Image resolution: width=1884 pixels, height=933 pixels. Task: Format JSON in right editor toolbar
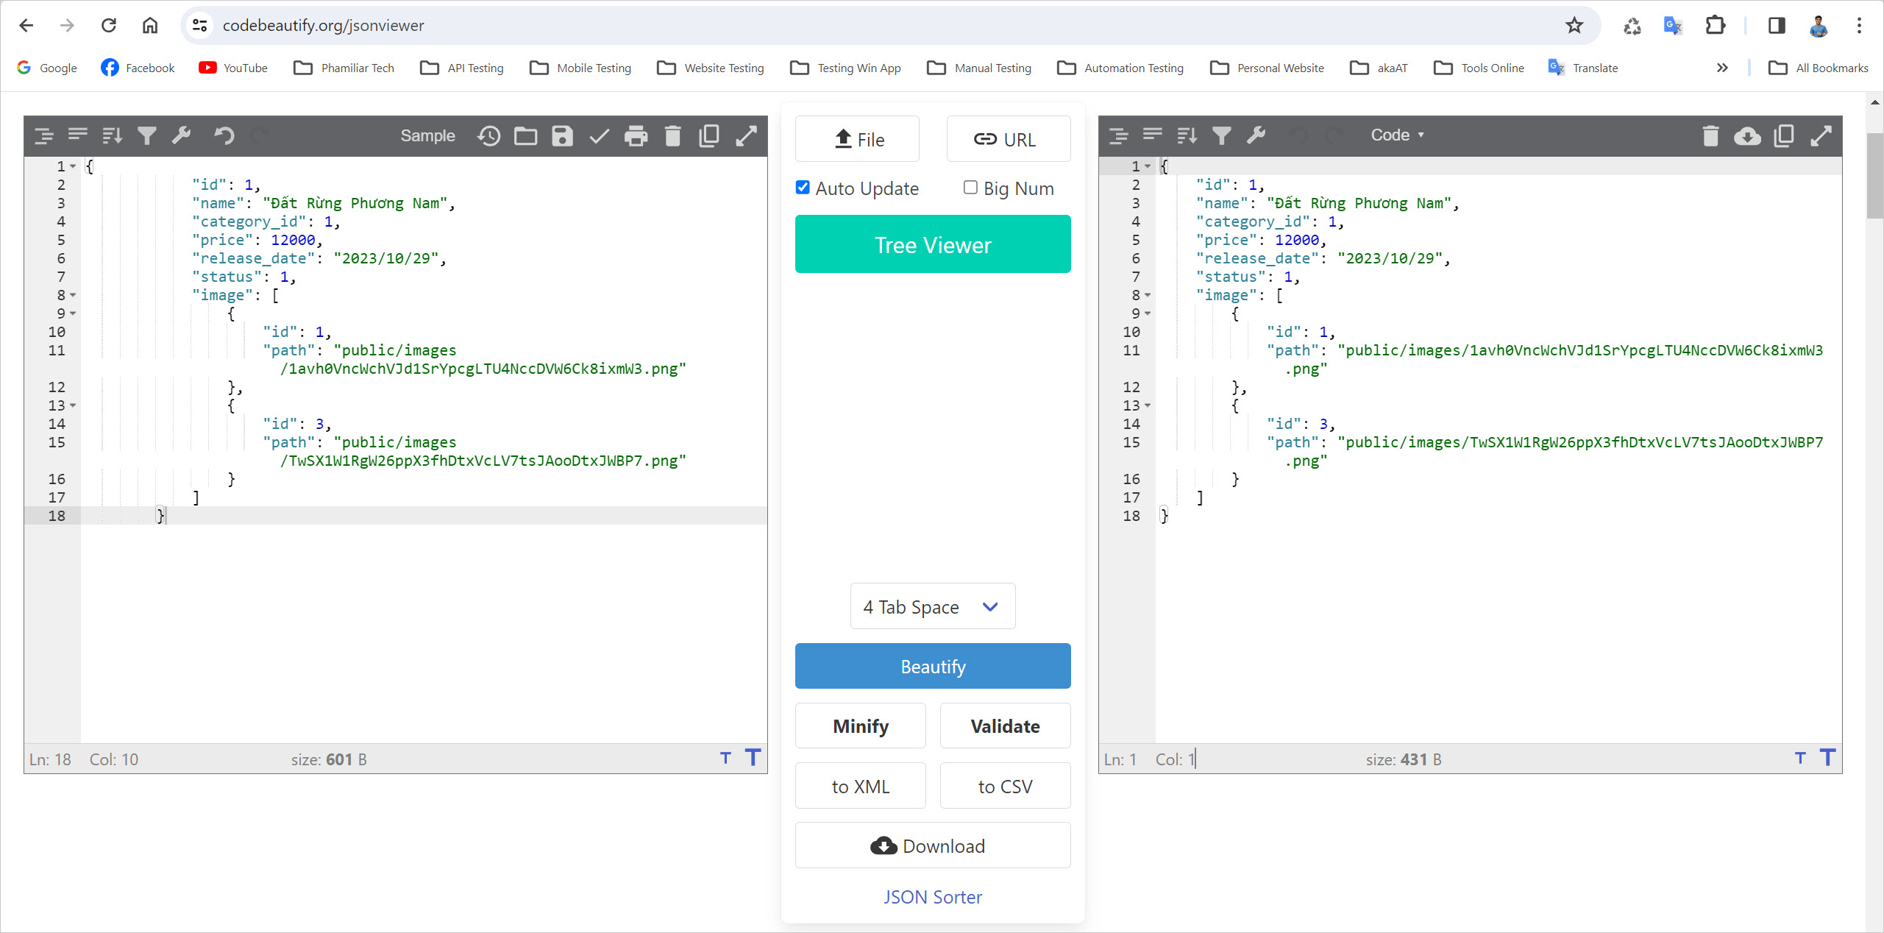1119,135
